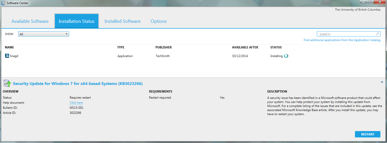Click the TechSmith publisher cell

click(x=163, y=56)
